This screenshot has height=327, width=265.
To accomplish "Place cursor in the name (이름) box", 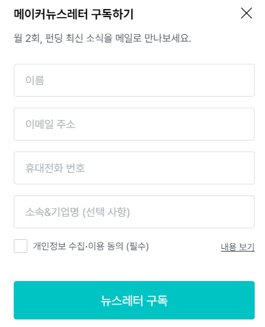I will [134, 80].
